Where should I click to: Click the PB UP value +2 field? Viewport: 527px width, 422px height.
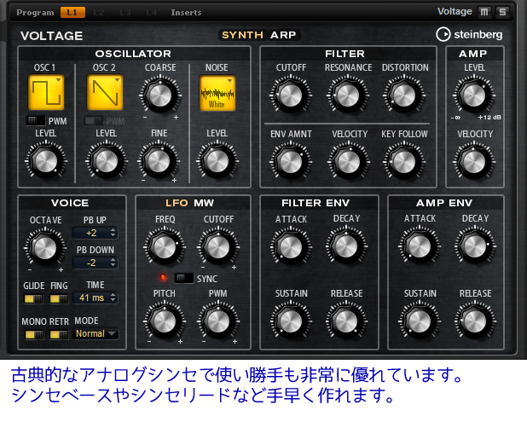coord(96,233)
